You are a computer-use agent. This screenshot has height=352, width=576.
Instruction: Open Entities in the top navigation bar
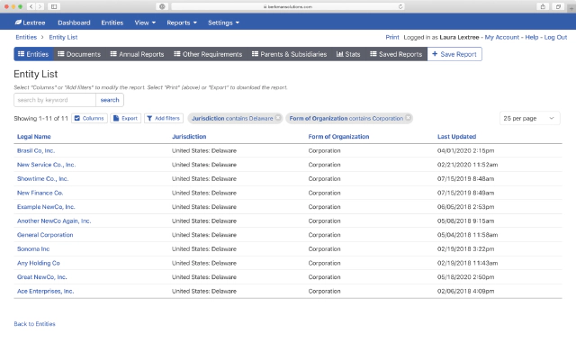tap(112, 23)
